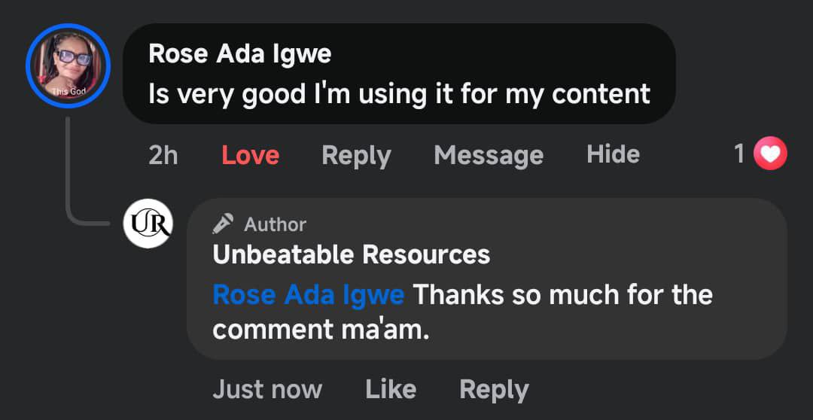The height and width of the screenshot is (420, 813).
Task: Reply to Rose Ada Igwe's comment
Action: [x=356, y=155]
